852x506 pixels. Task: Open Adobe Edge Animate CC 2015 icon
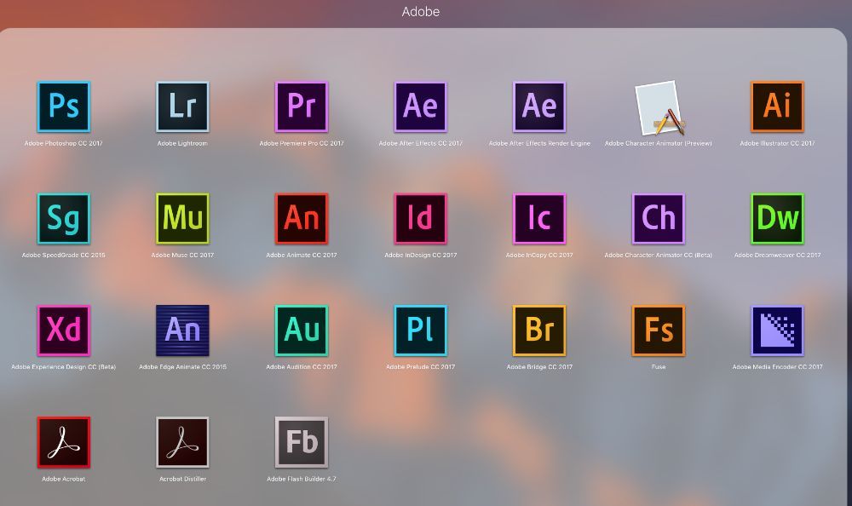pos(182,331)
